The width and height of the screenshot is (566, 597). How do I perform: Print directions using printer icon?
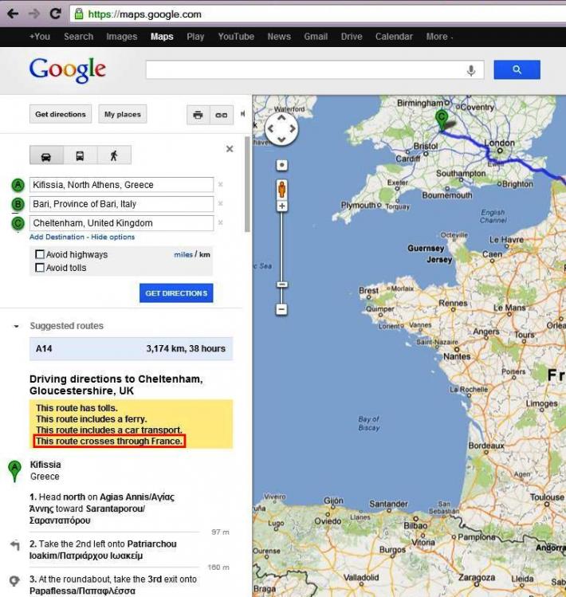[198, 115]
